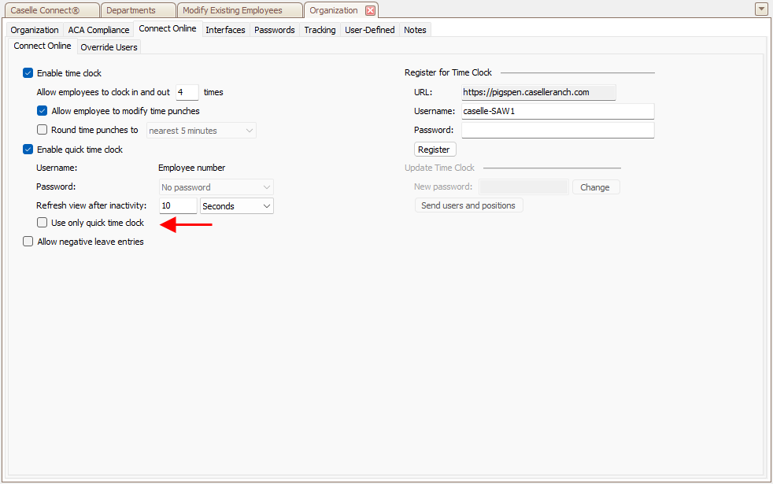This screenshot has height=484, width=773.
Task: Disable Allow employee to modify time punches
Action: pos(43,111)
